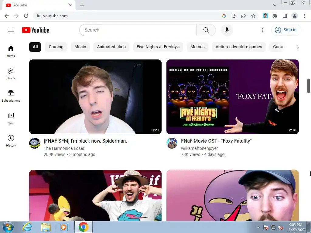Open thumbnail with purple cartoon character

click(232, 195)
